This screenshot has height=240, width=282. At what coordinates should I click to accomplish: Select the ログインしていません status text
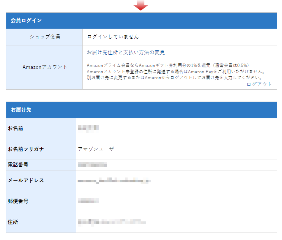(113, 37)
